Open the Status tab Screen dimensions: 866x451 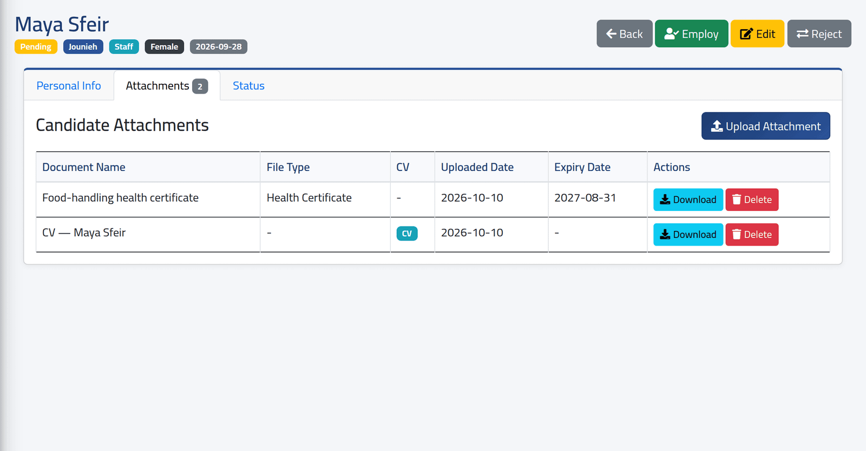tap(248, 85)
